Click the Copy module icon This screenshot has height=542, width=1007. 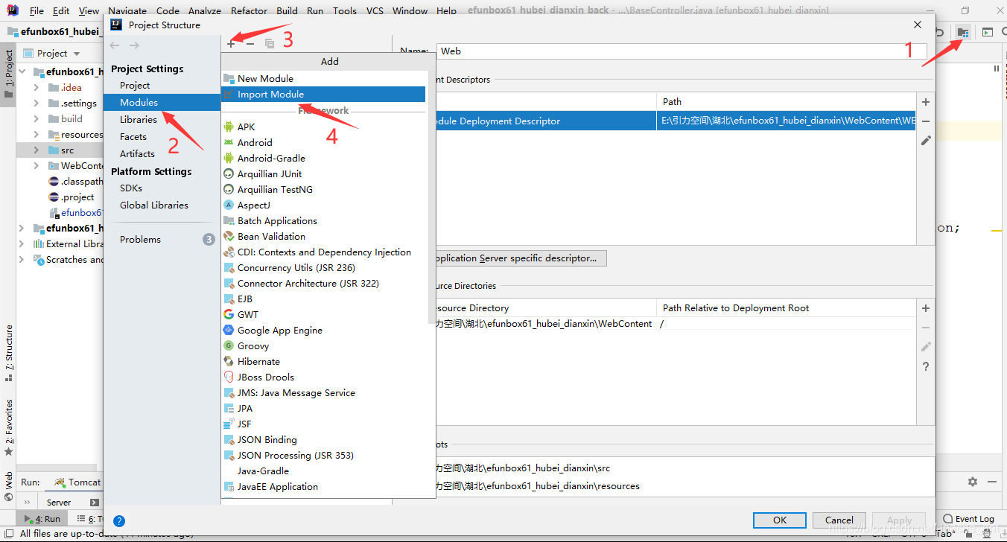coord(270,44)
